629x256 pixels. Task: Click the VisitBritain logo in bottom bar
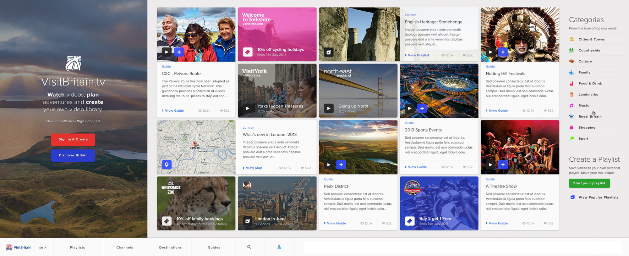click(18, 247)
